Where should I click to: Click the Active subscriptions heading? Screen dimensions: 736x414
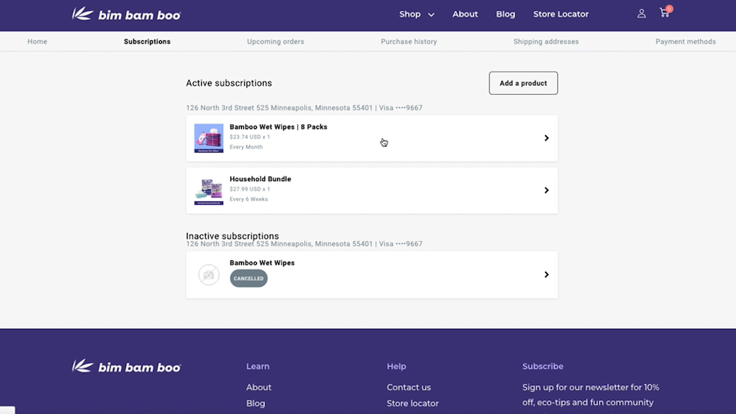229,83
